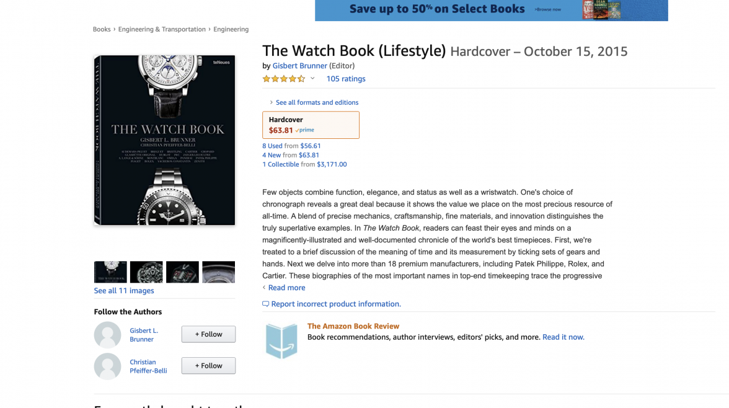Expand the ratings breakdown dropdown arrow

(312, 79)
